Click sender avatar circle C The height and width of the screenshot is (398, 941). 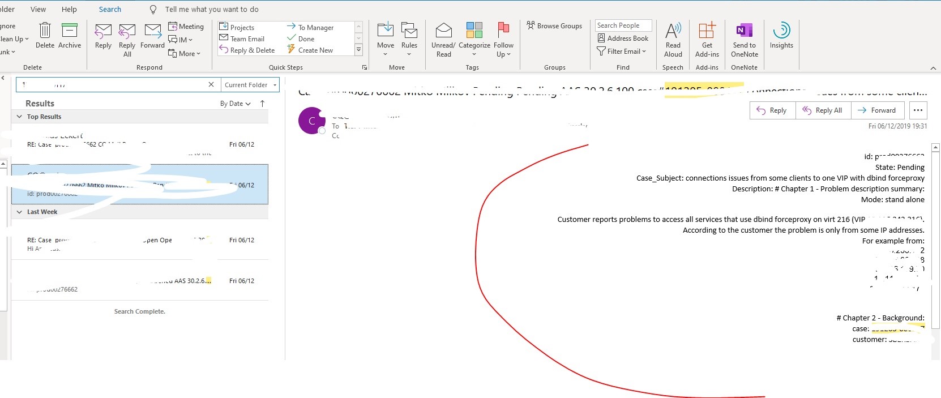click(x=312, y=121)
